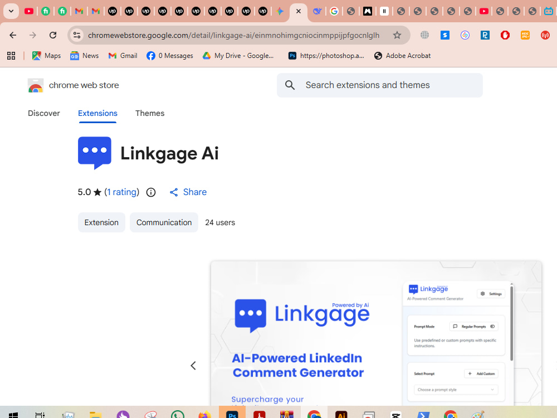Open the News bookmark
This screenshot has height=418, width=557.
[x=84, y=55]
